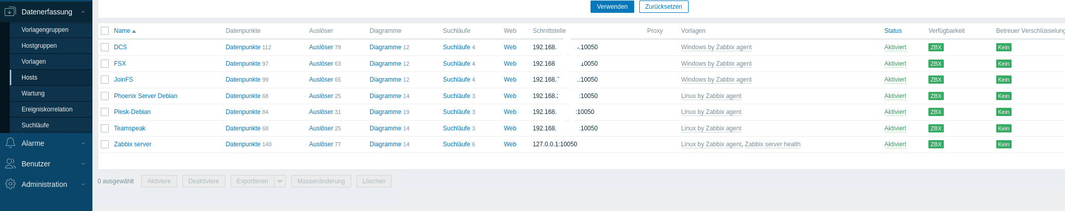Click ZBX badge for Phoenix Server Debian
This screenshot has height=211, width=1065.
(x=936, y=96)
